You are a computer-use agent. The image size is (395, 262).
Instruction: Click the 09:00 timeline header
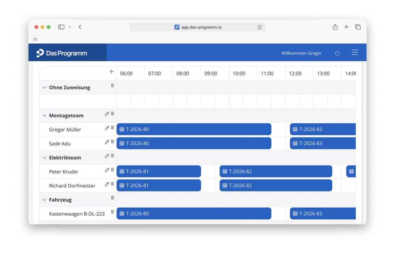point(211,74)
